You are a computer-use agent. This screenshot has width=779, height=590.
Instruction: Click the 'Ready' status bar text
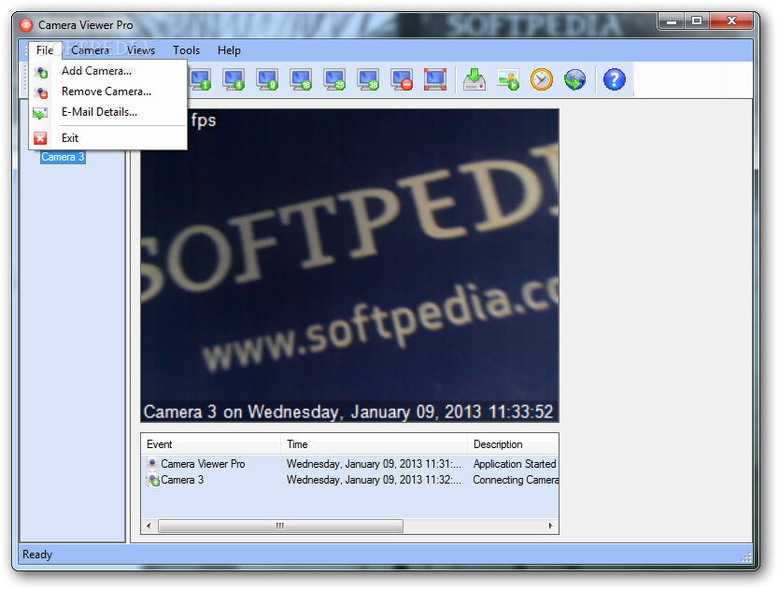tap(37, 555)
